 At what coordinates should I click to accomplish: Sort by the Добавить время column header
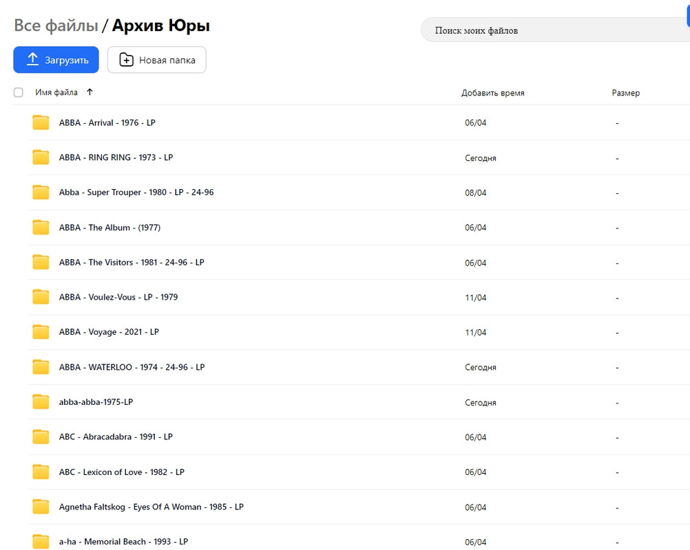point(493,93)
